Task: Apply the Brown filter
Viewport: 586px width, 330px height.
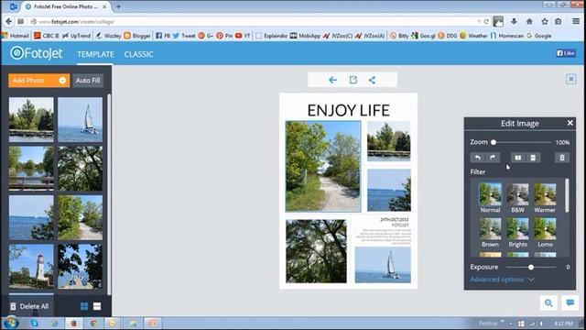Action: (x=491, y=232)
